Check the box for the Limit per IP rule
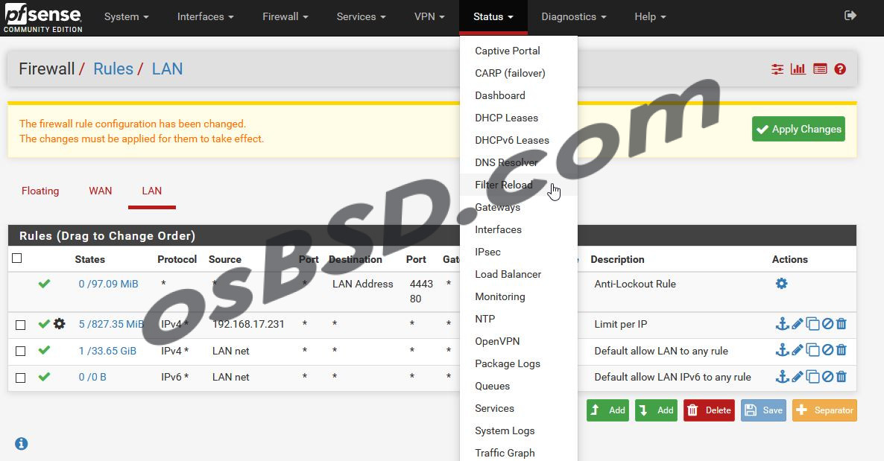Screen dimensions: 884x461 20,325
